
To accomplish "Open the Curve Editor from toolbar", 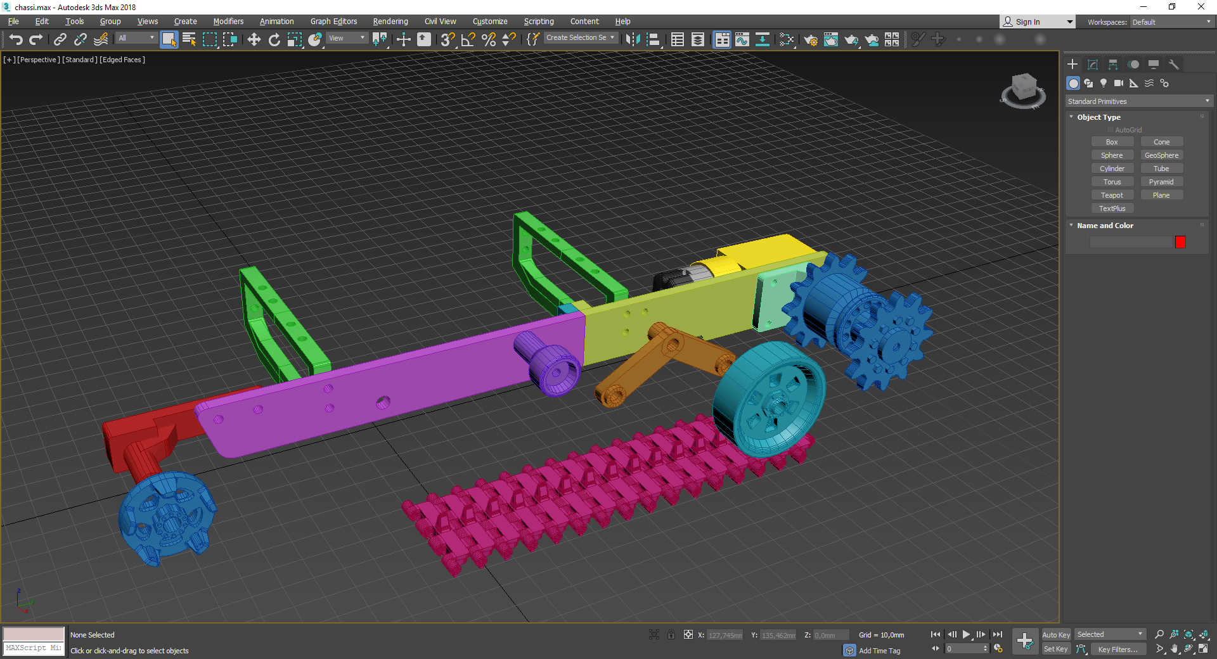I will 742,39.
